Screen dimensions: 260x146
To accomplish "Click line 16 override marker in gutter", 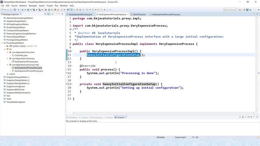I will tap(67, 73).
